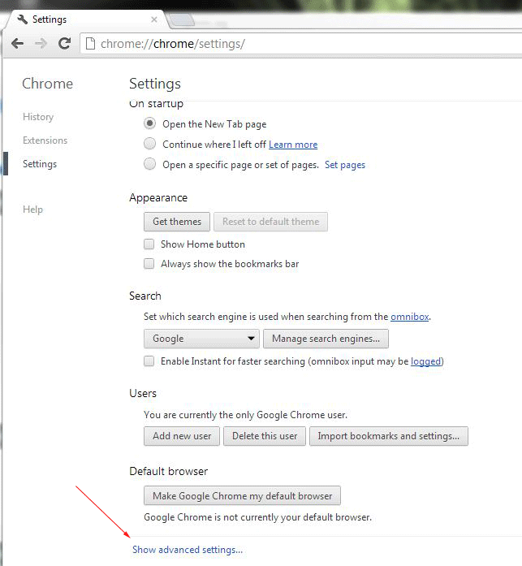
Task: Go to Extensions in the sidebar
Action: (45, 140)
